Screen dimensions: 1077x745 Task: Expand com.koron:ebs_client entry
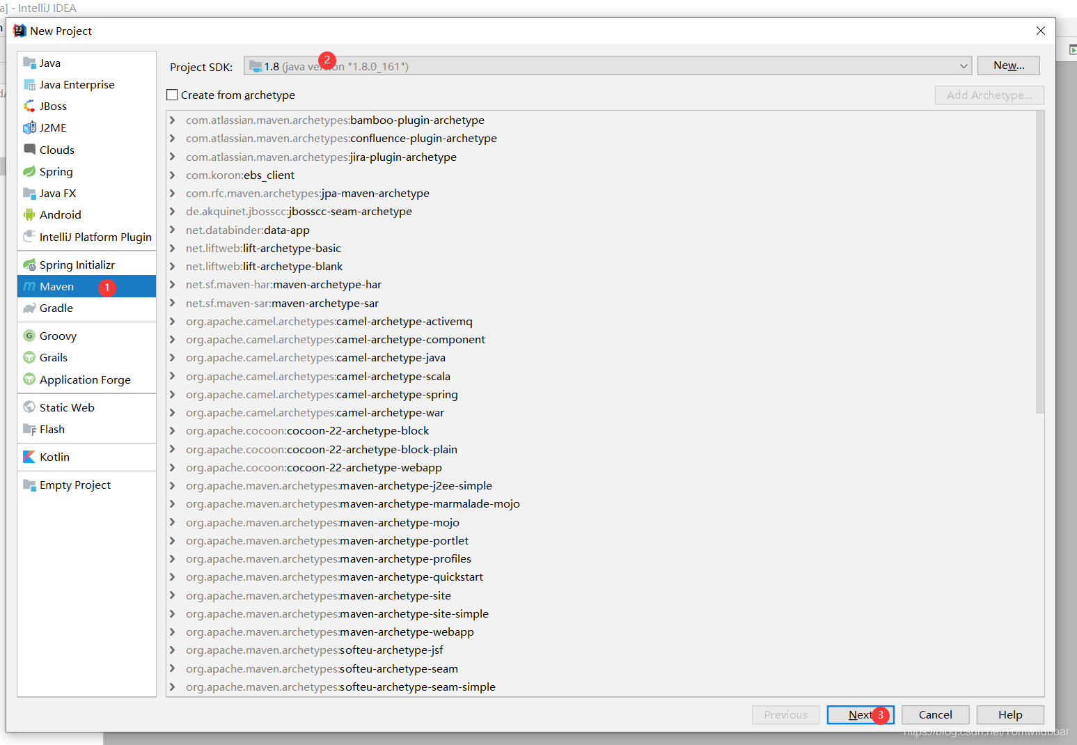172,175
